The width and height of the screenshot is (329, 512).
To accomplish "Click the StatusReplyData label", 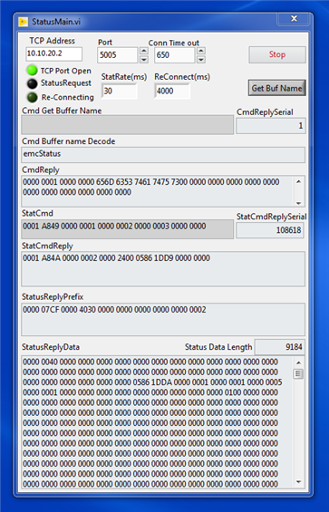I will tap(51, 347).
